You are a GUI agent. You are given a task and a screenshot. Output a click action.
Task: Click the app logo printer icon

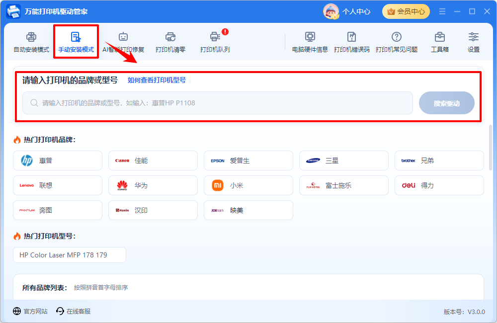point(13,11)
